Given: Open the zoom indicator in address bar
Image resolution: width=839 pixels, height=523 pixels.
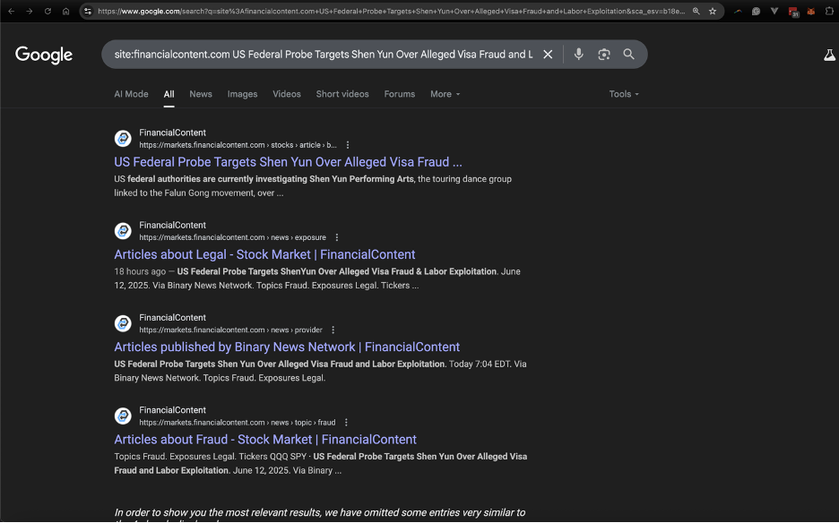Looking at the screenshot, I should pos(696,11).
